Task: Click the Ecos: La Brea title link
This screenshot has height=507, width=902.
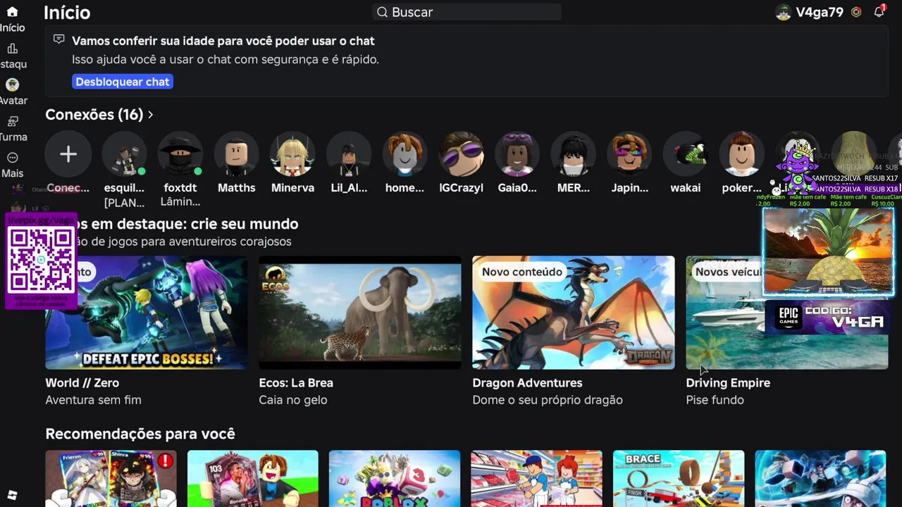Action: pyautogui.click(x=296, y=383)
